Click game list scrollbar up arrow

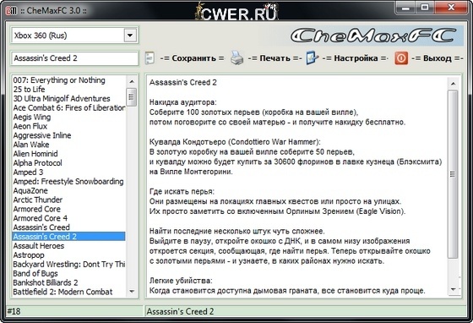[132, 81]
